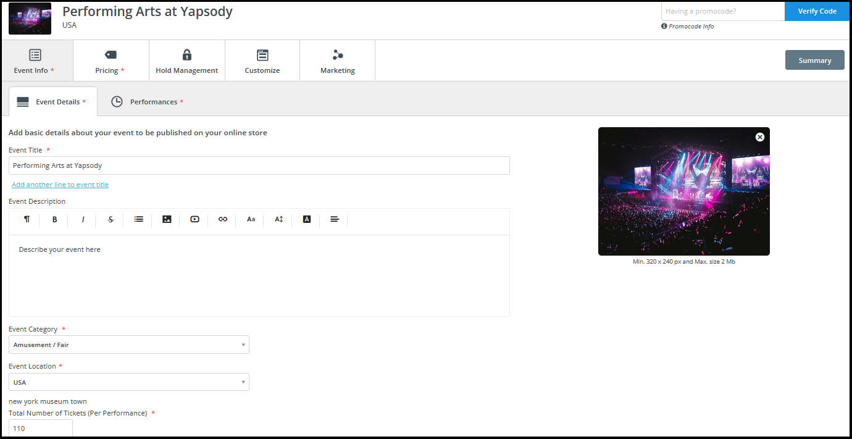The width and height of the screenshot is (852, 439).
Task: Apply strikethrough formatting
Action: point(111,219)
